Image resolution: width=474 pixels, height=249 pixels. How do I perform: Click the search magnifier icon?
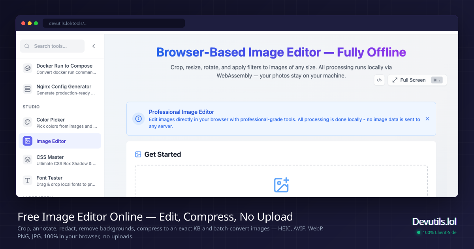pos(27,46)
